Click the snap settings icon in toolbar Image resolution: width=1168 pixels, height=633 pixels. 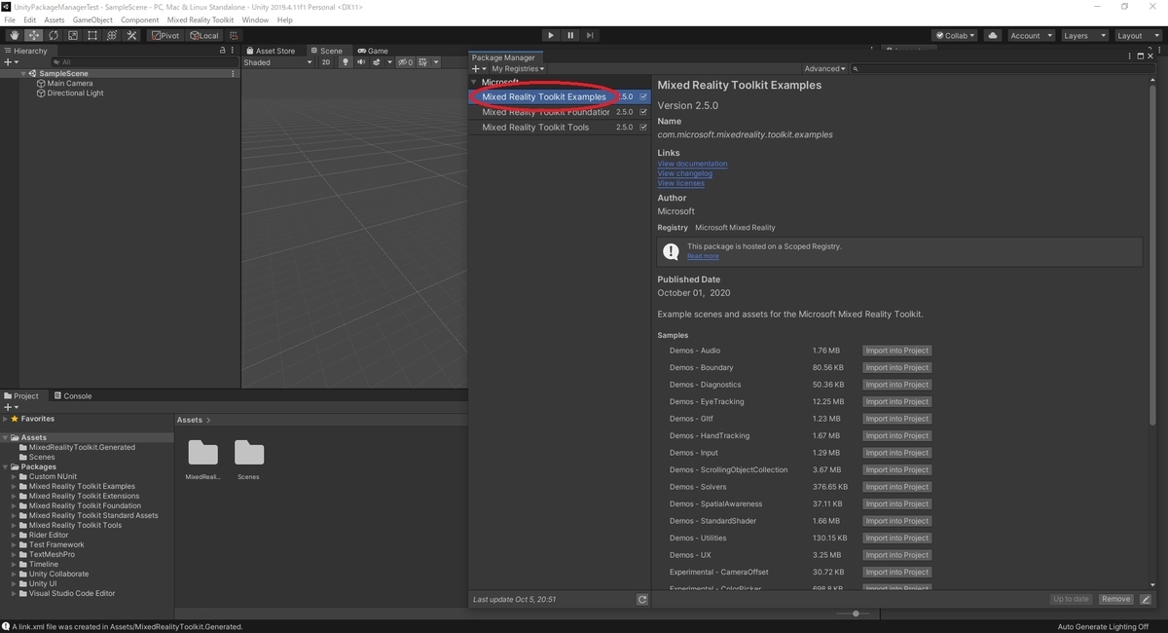(234, 35)
